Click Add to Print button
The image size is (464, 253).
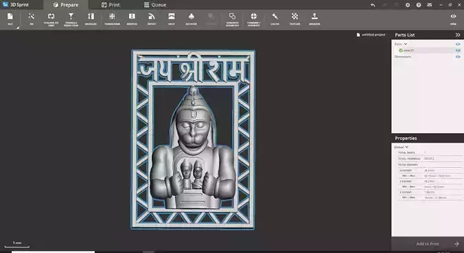(x=428, y=244)
